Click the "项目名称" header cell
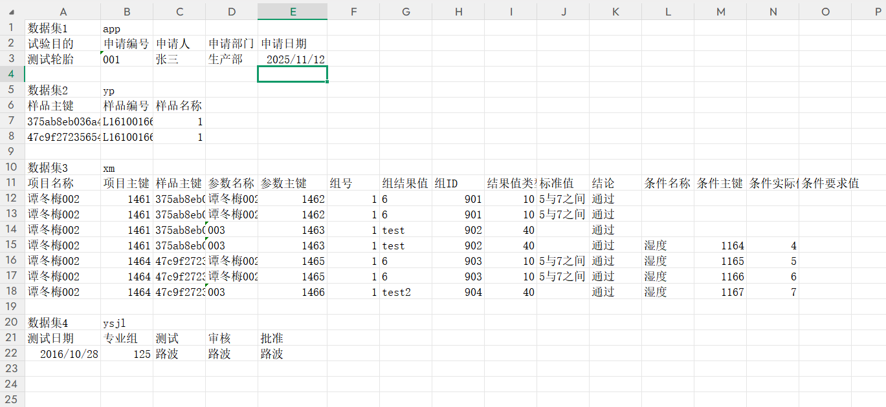This screenshot has height=407, width=886. point(63,183)
